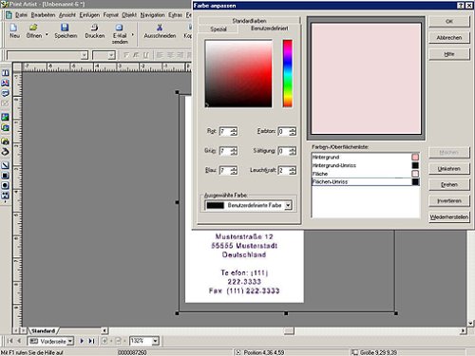Click the document icon left of Datei
This screenshot has width=475, height=356.
click(x=9, y=15)
